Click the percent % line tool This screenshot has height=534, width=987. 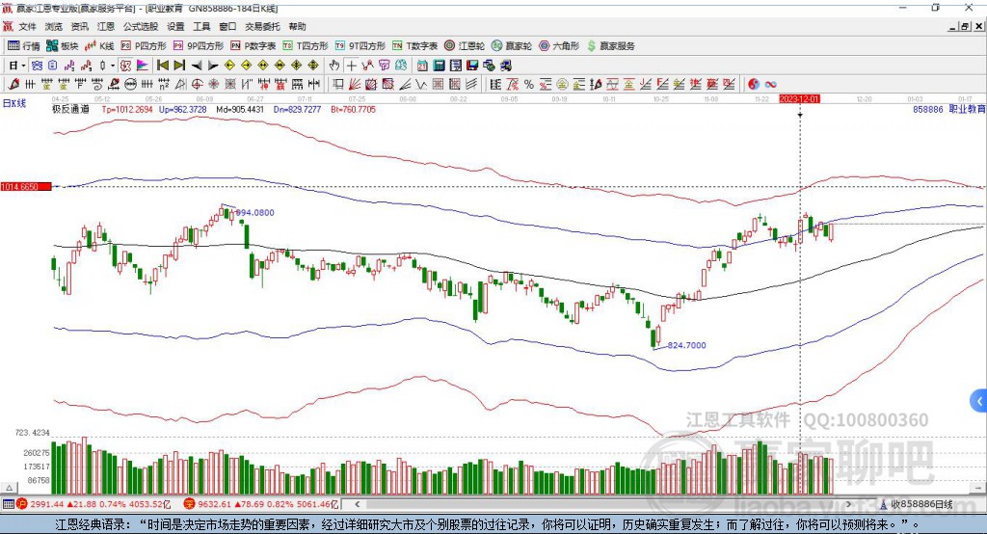pyautogui.click(x=529, y=84)
